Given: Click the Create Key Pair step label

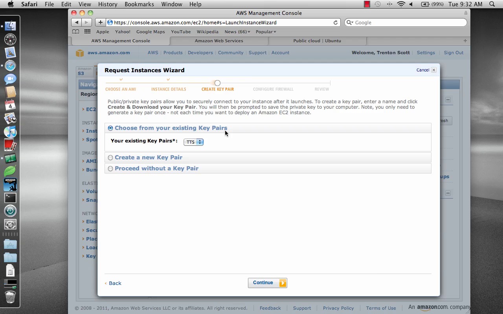Looking at the screenshot, I should click(x=218, y=89).
